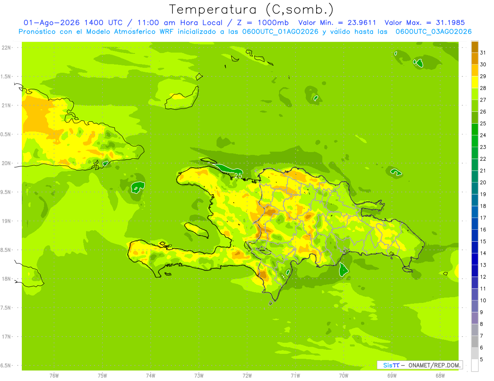Viewport: 494px width, 381px height.
Task: Select the legend value "18"
Action: (x=483, y=206)
